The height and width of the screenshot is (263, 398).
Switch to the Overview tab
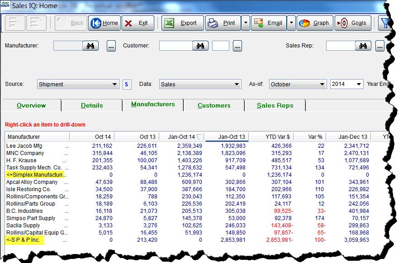pos(31,105)
